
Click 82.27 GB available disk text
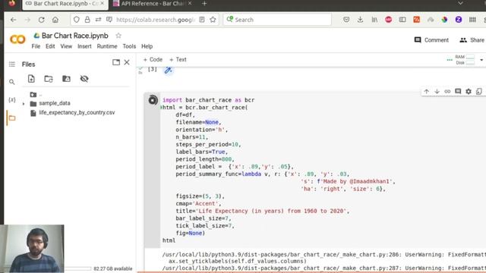[x=113, y=268]
